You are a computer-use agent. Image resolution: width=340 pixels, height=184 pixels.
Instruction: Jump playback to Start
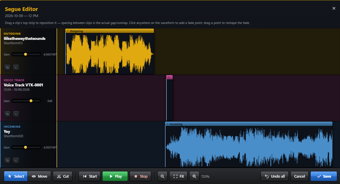pos(90,176)
